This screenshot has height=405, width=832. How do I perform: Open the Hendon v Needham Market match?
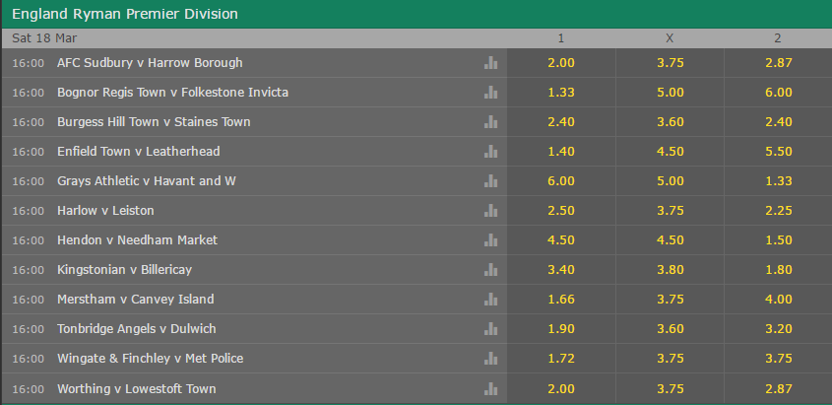coord(138,239)
